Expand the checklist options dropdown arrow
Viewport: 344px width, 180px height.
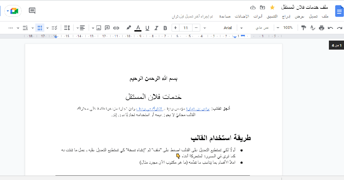pos(47,28)
